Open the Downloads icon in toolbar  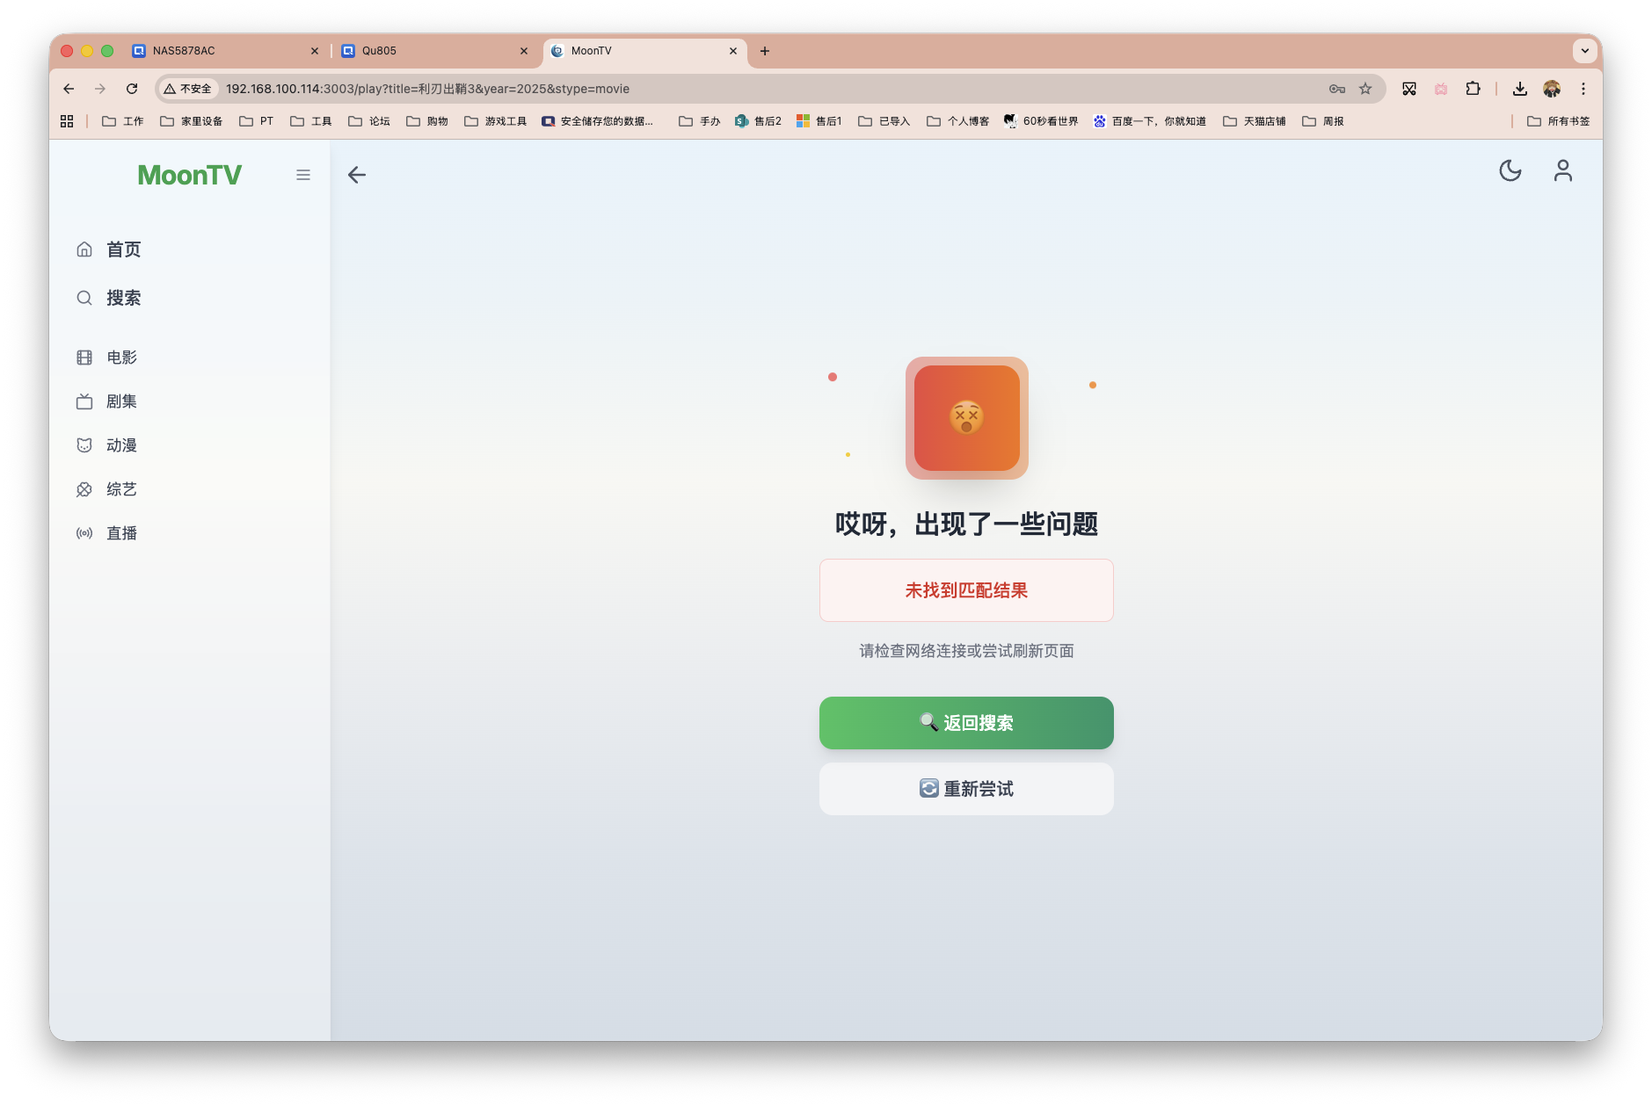click(1519, 89)
